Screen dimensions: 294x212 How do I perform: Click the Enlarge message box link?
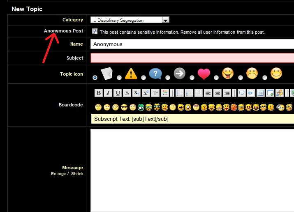click(x=58, y=174)
